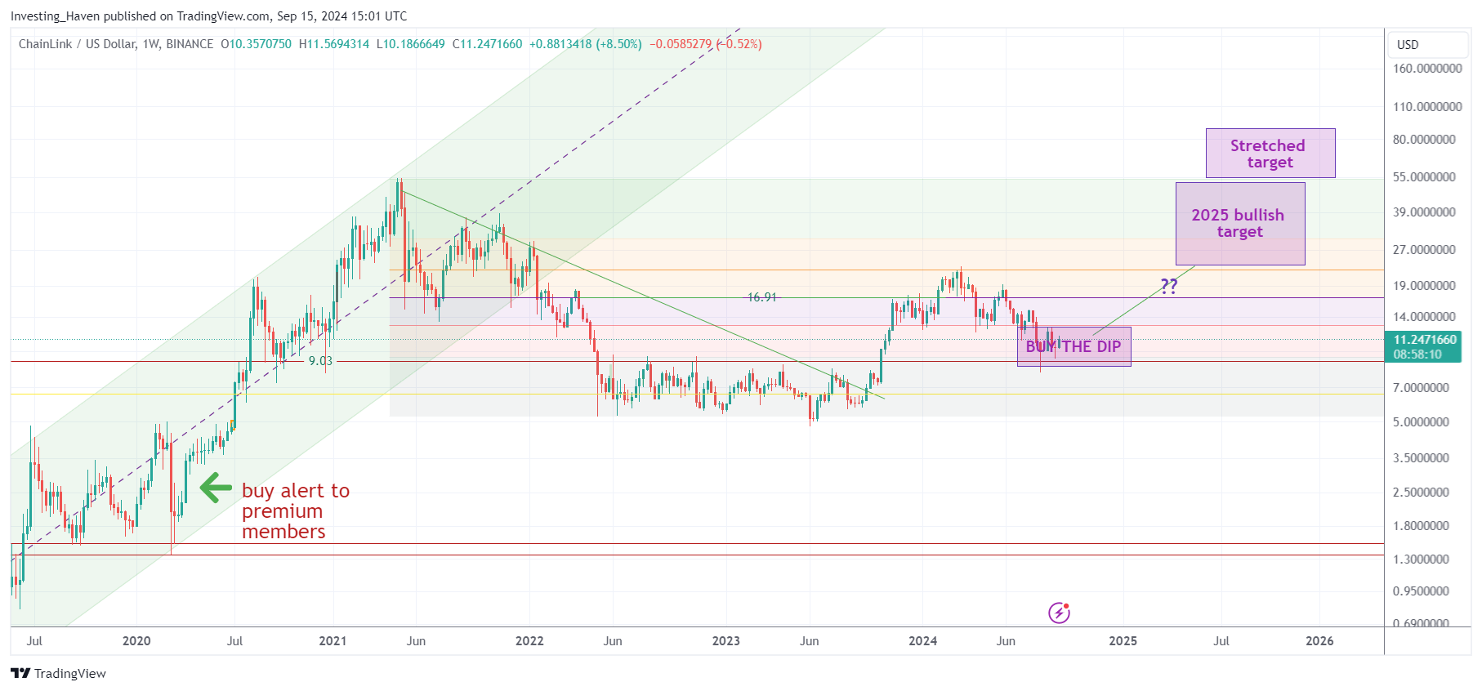This screenshot has height=691, width=1482.
Task: Click the 80.0000000 price axis label
Action: point(1424,140)
